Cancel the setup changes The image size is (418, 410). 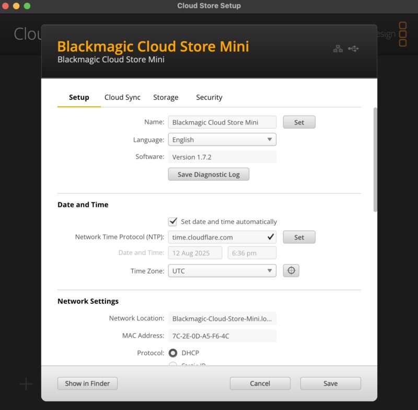[x=260, y=383]
